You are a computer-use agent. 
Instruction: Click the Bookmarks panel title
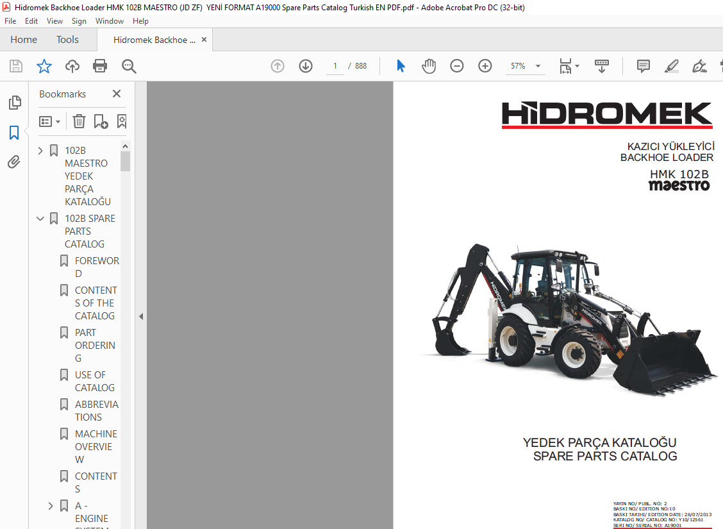coord(62,94)
